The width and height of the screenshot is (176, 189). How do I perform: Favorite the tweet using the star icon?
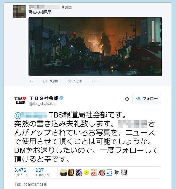coord(70,81)
